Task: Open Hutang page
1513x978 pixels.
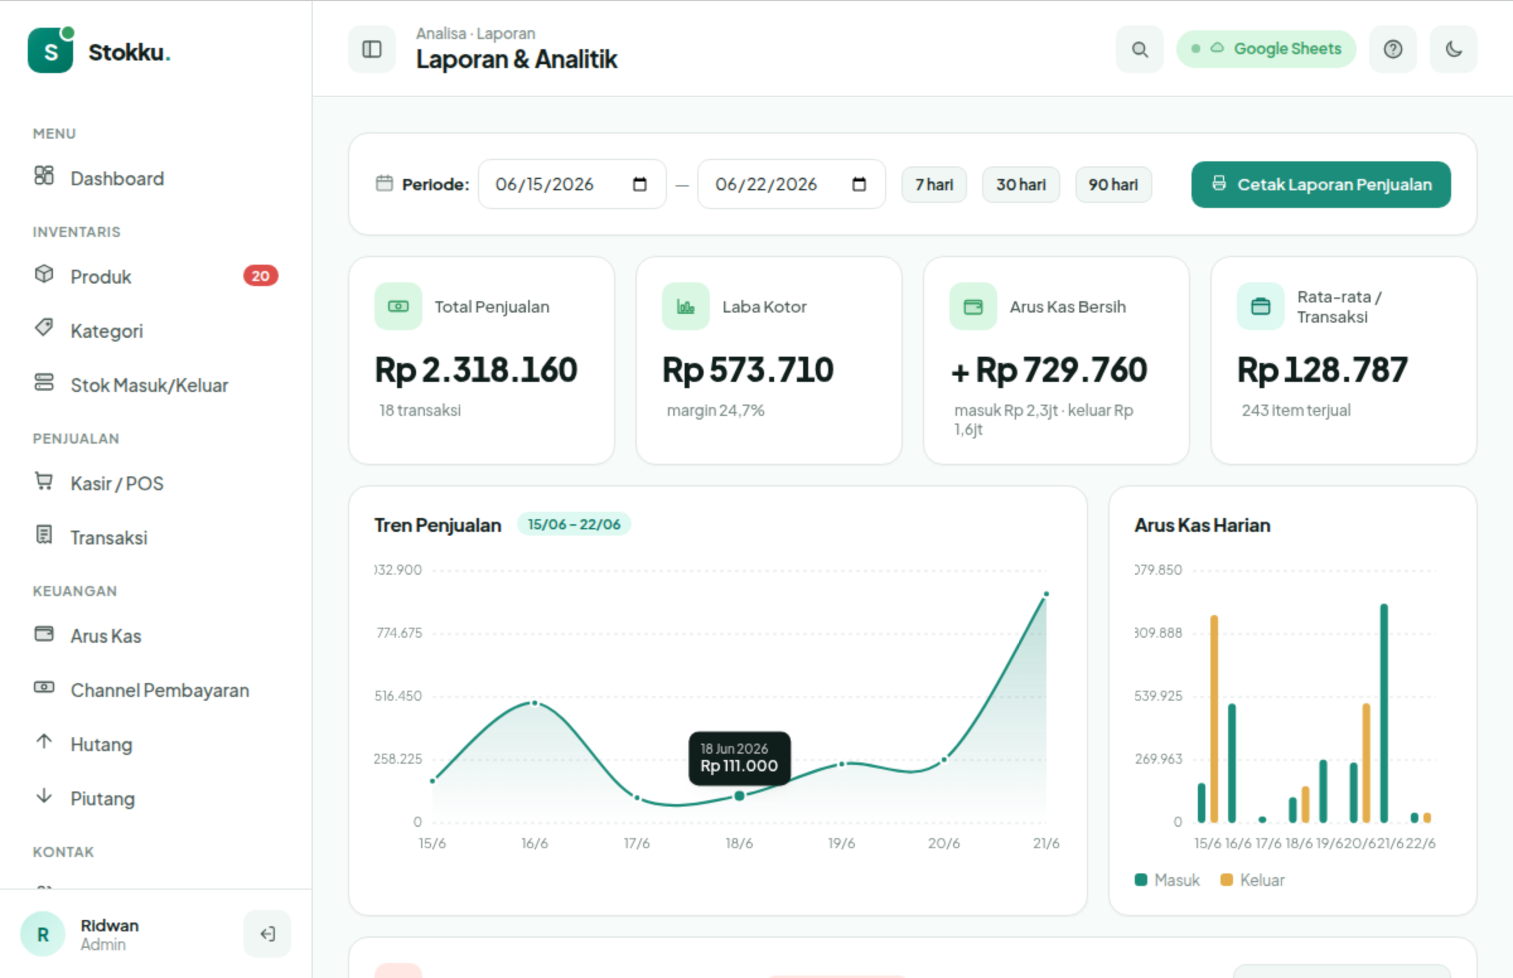Action: (x=156, y=744)
